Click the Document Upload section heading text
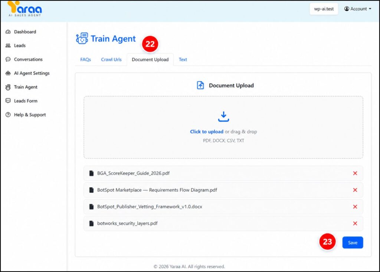Screen dimensions: 380x272 (x=231, y=85)
